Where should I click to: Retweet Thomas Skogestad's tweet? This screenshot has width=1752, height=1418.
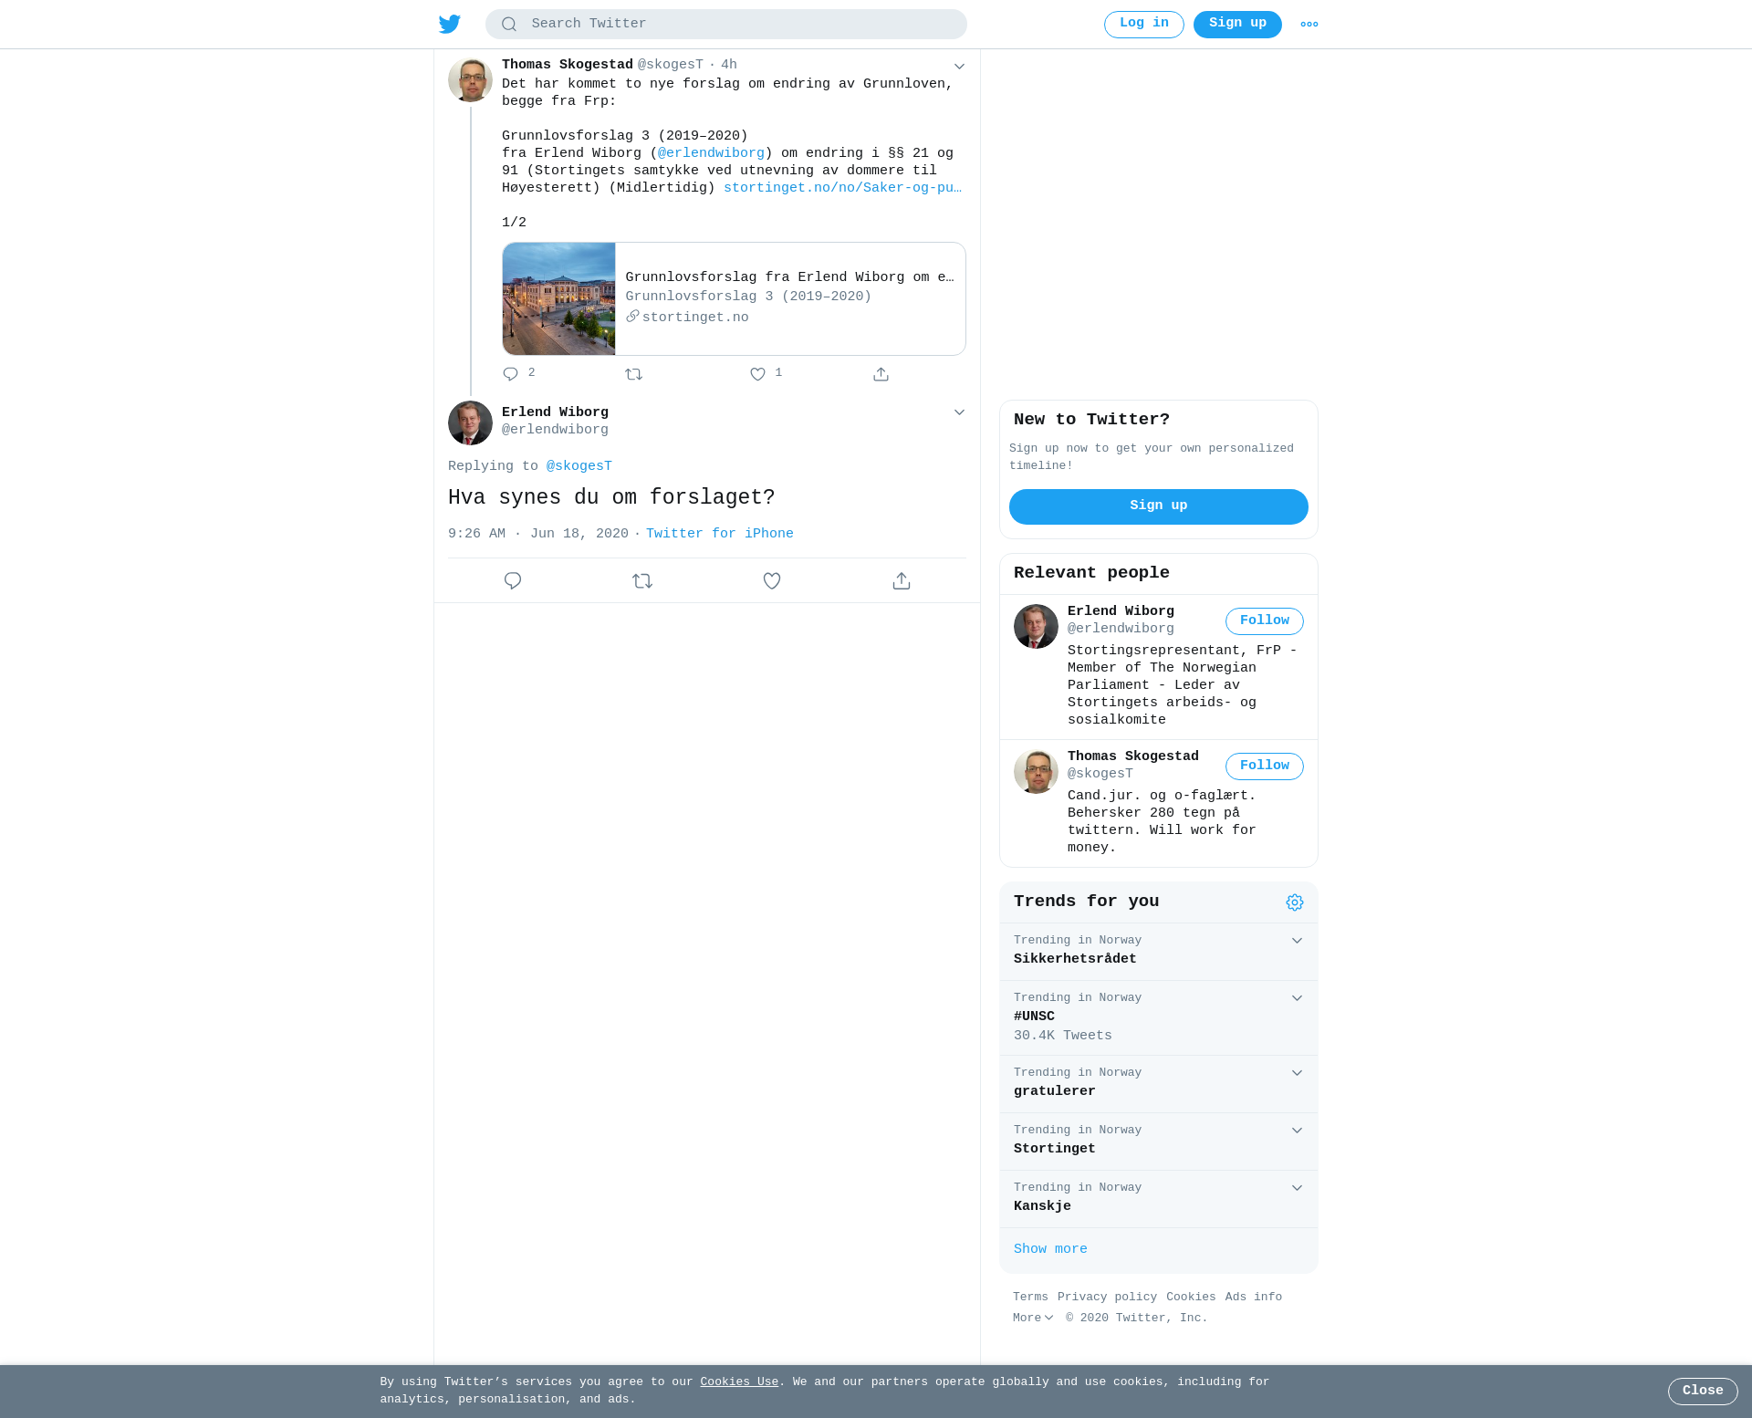tap(634, 374)
